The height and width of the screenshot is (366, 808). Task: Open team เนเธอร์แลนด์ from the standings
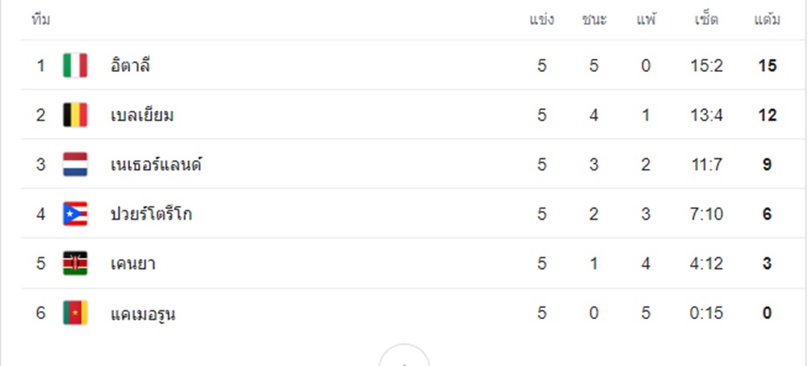click(x=156, y=165)
